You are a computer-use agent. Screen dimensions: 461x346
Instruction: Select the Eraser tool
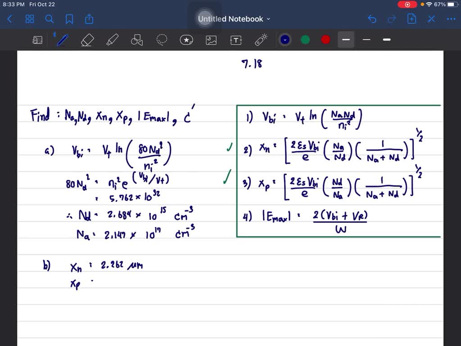pyautogui.click(x=87, y=40)
